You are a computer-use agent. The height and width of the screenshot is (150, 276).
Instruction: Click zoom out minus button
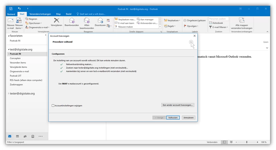(236, 142)
